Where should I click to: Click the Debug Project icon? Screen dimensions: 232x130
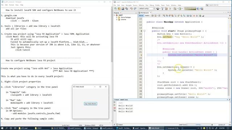(175, 9)
